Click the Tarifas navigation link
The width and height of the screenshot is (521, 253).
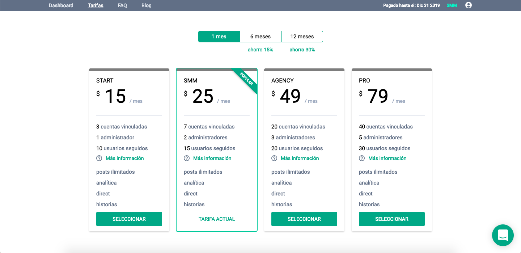coord(96,5)
